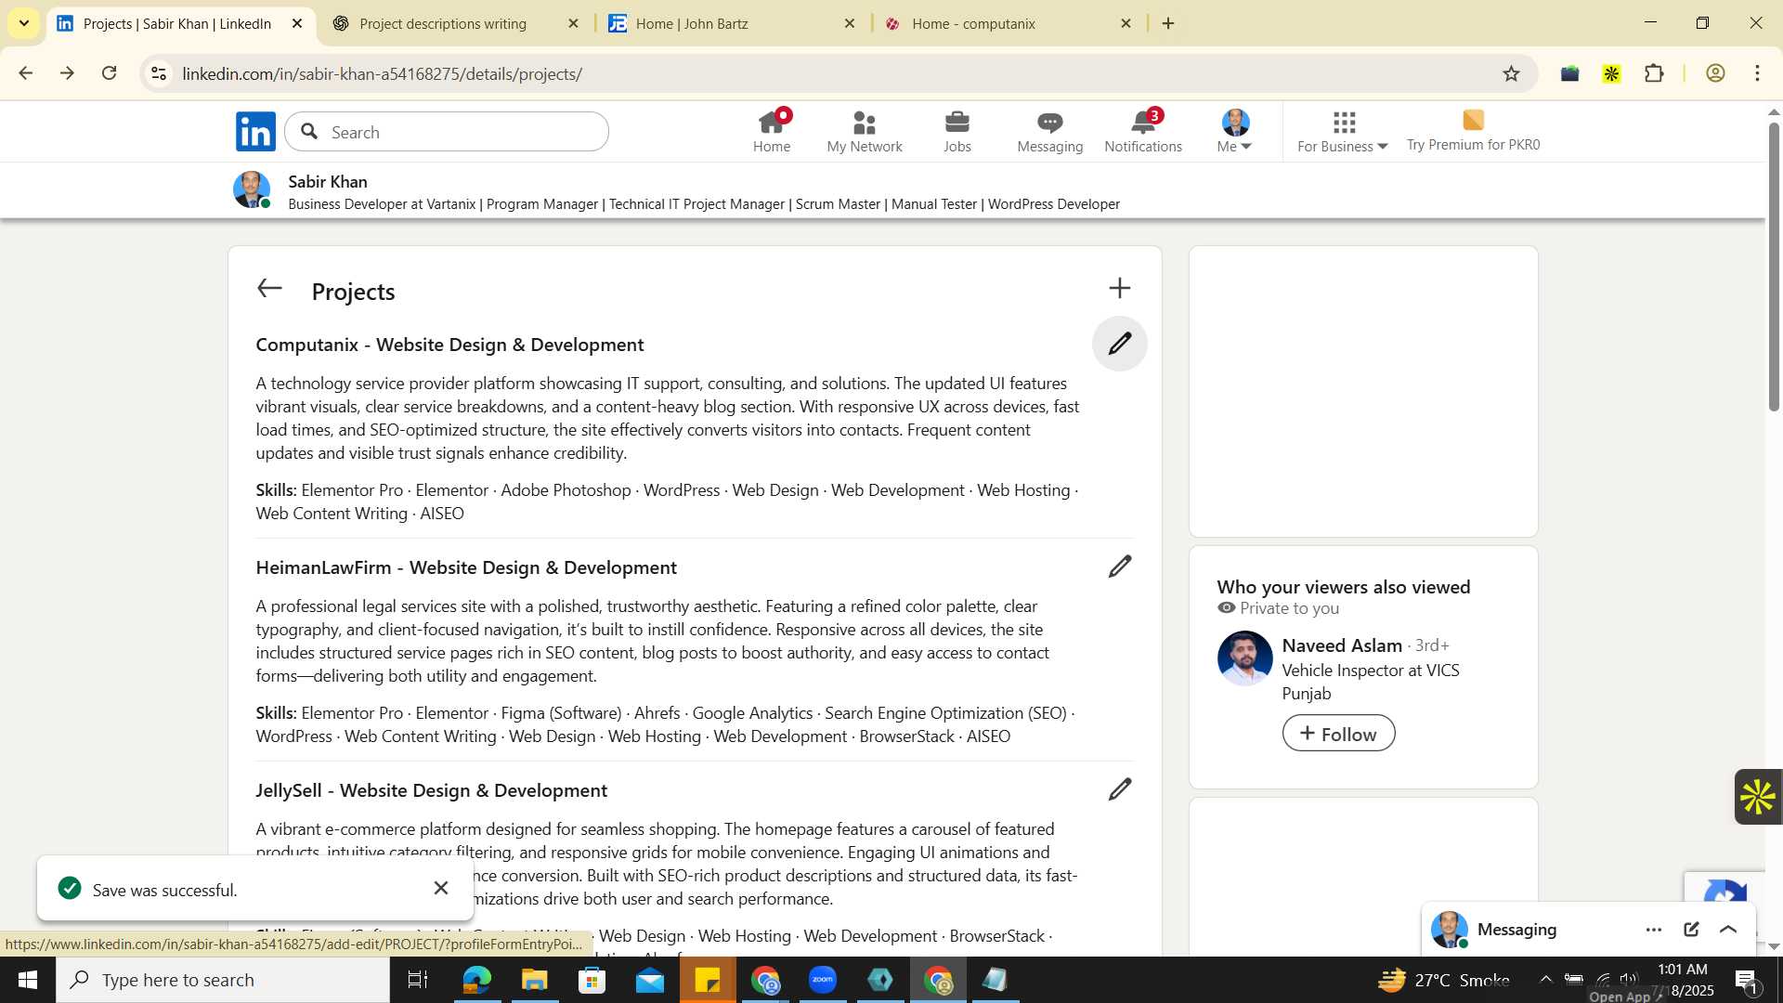The height and width of the screenshot is (1003, 1783).
Task: Open My Network page
Action: click(x=865, y=132)
